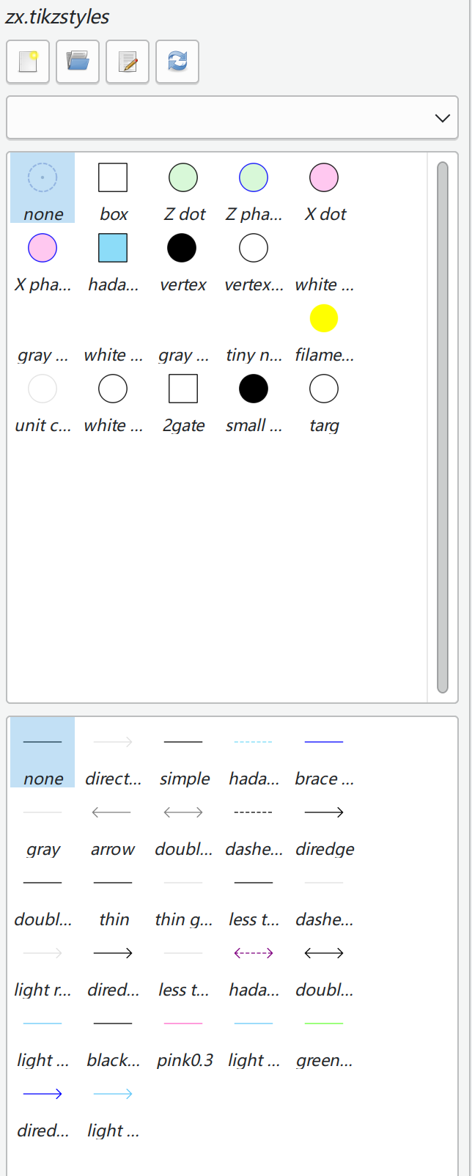Create a new tikzstyles file
Screen dimensions: 472x1176
pyautogui.click(x=27, y=62)
